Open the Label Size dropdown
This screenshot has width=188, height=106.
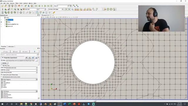coord(22,70)
